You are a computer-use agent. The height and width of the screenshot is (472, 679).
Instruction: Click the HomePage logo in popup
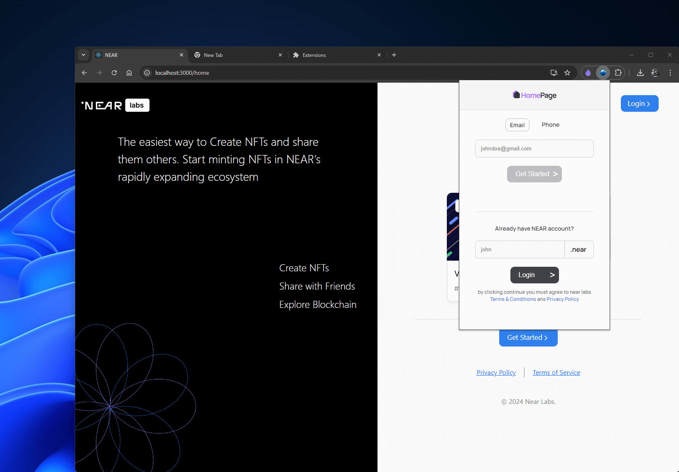click(534, 95)
